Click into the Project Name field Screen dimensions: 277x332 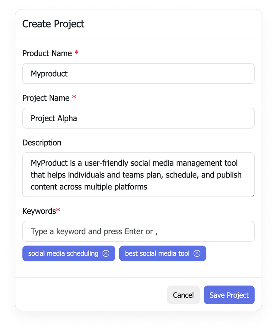[138, 118]
